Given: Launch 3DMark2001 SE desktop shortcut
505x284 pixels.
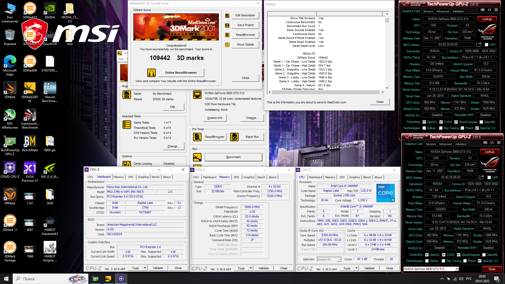Looking at the screenshot, I should (x=30, y=92).
